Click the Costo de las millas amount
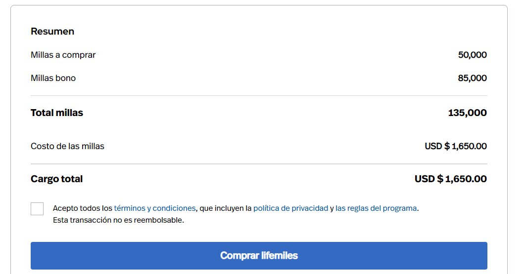The height and width of the screenshot is (274, 526). tap(456, 146)
